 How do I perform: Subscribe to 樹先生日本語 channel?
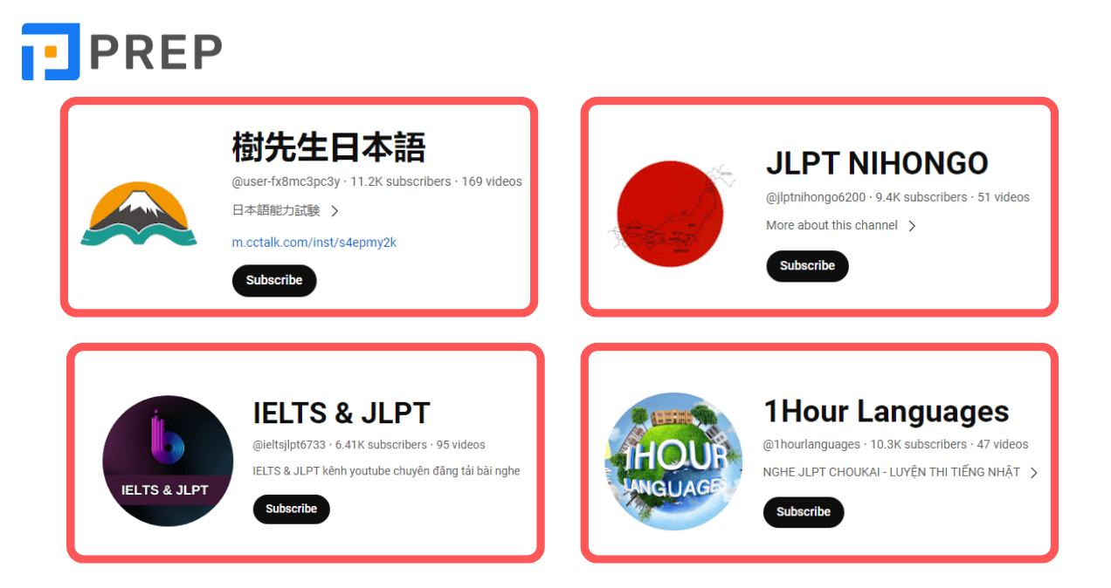coord(274,280)
